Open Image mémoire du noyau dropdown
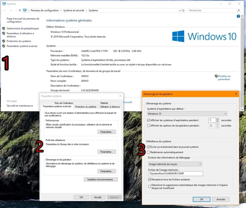Viewport: 246px width, 208px height. tap(175, 164)
